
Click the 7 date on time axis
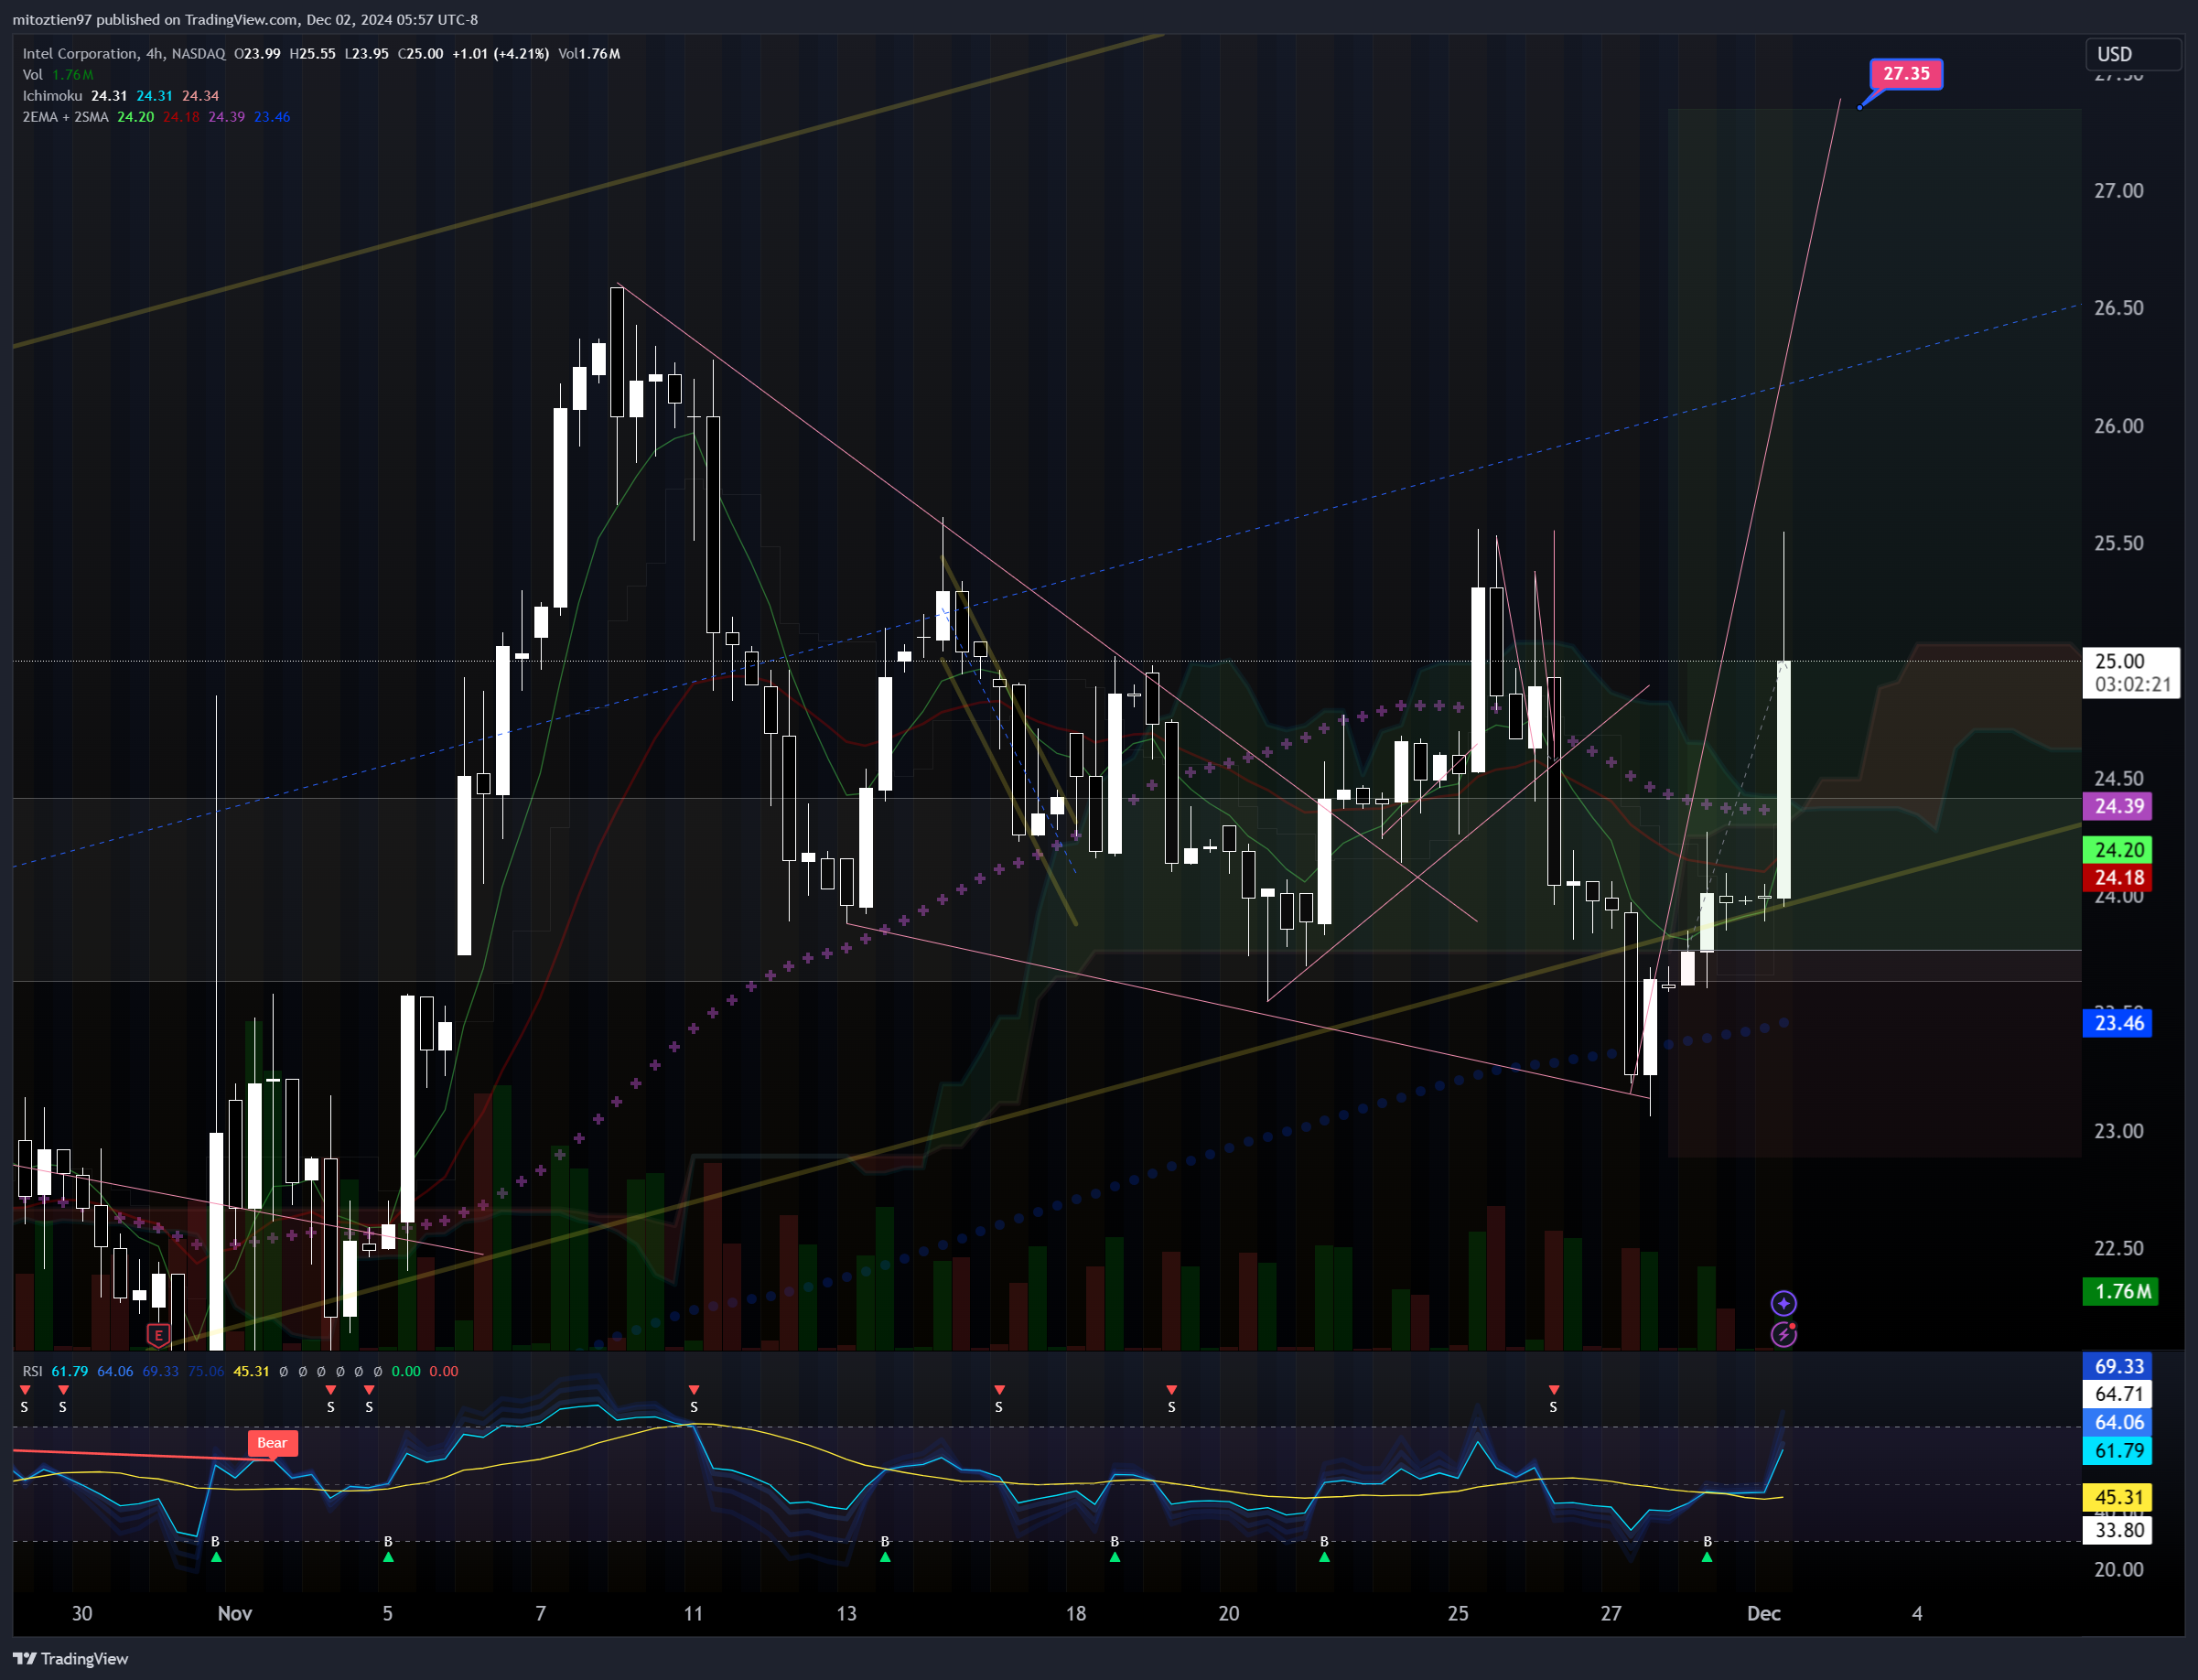point(541,1613)
